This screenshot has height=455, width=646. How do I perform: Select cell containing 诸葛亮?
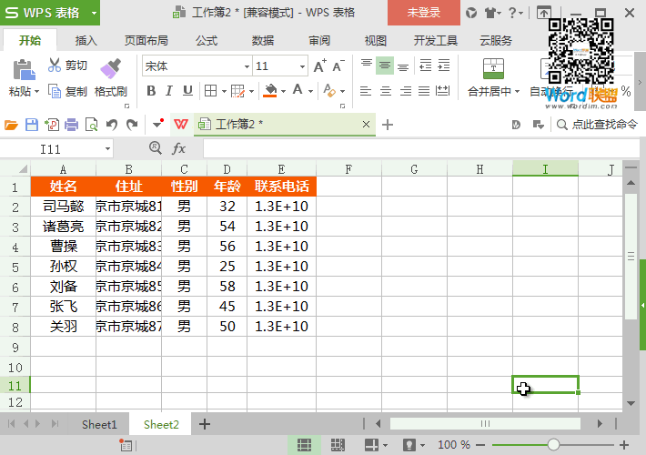pos(63,227)
